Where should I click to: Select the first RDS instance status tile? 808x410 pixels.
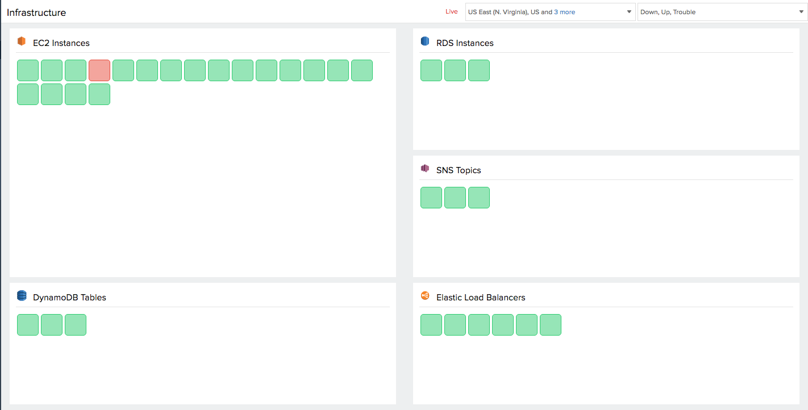click(x=431, y=70)
